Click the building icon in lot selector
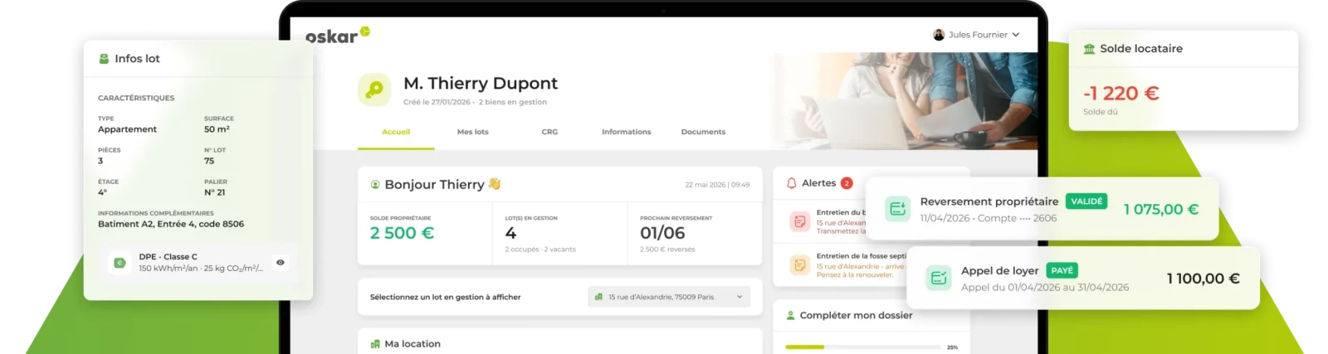This screenshot has width=1328, height=354. 598,297
